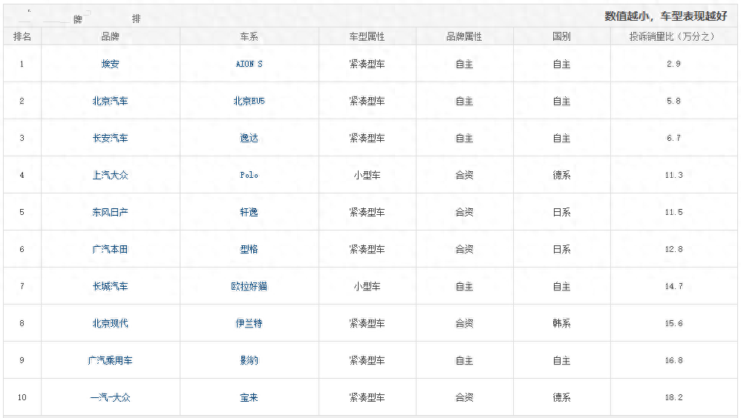Open the AION S series link
This screenshot has width=741, height=418.
249,64
